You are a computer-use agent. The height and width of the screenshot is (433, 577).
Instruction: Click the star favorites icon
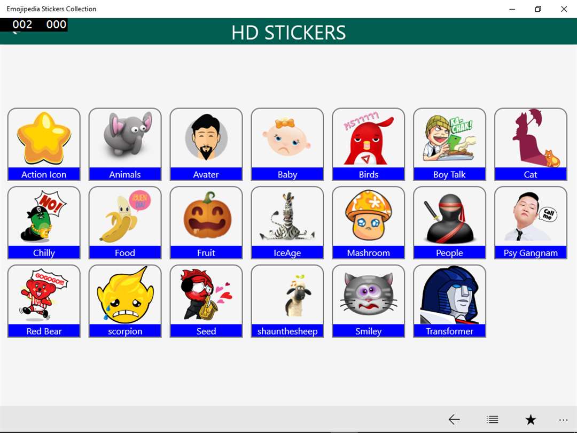point(531,420)
